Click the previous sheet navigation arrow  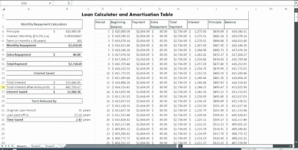tap(5, 146)
